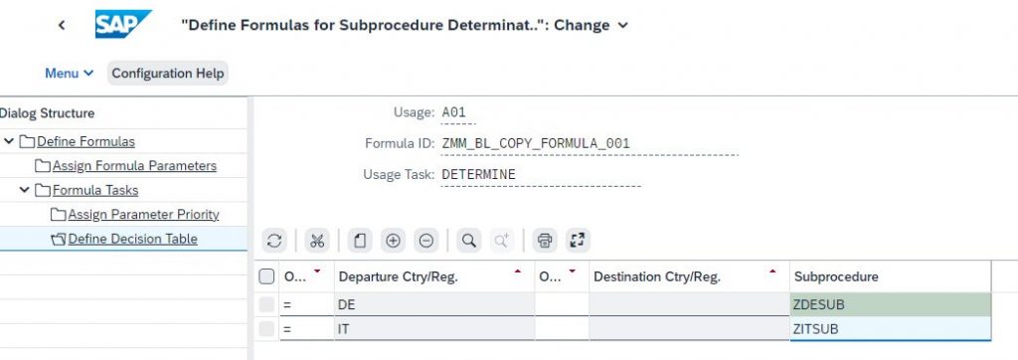Open Assign Parameter Priority tree item
This screenshot has height=360, width=1018.
tap(143, 215)
